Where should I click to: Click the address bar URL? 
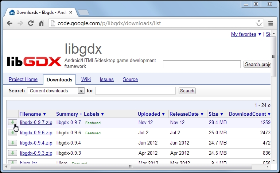(109, 23)
